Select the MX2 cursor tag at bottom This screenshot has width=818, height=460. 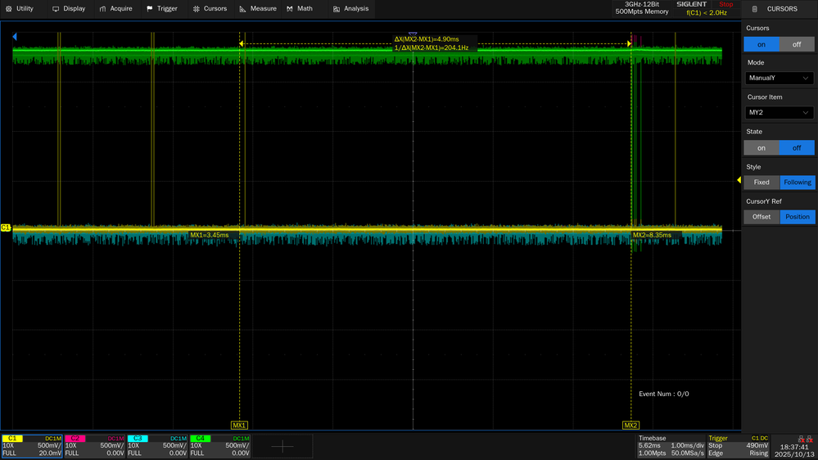tap(630, 425)
